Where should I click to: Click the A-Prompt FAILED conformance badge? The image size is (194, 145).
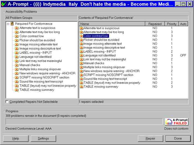[x=177, y=122]
